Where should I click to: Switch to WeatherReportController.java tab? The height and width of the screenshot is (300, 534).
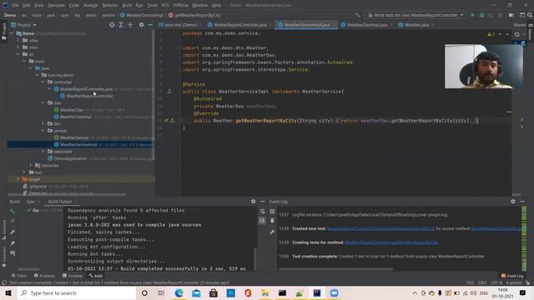(x=239, y=25)
